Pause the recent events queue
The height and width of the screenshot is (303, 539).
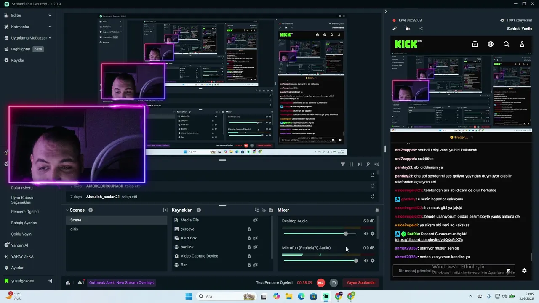click(351, 165)
